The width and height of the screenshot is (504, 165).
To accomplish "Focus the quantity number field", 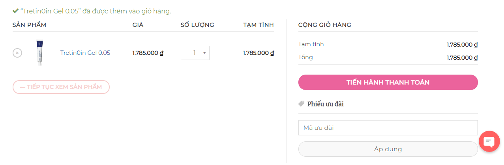I will (x=195, y=53).
